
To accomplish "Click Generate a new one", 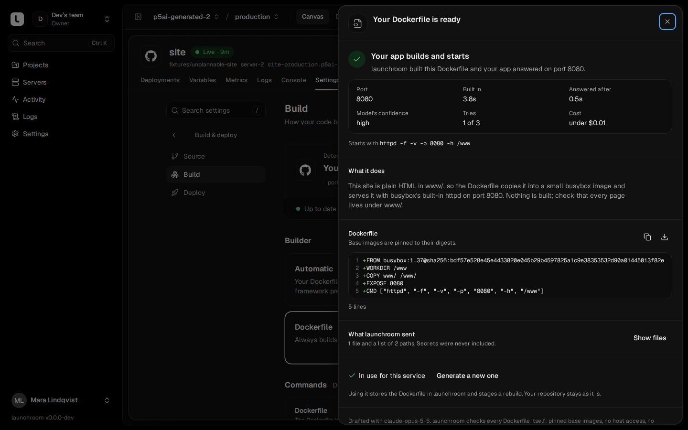I will coord(467,376).
